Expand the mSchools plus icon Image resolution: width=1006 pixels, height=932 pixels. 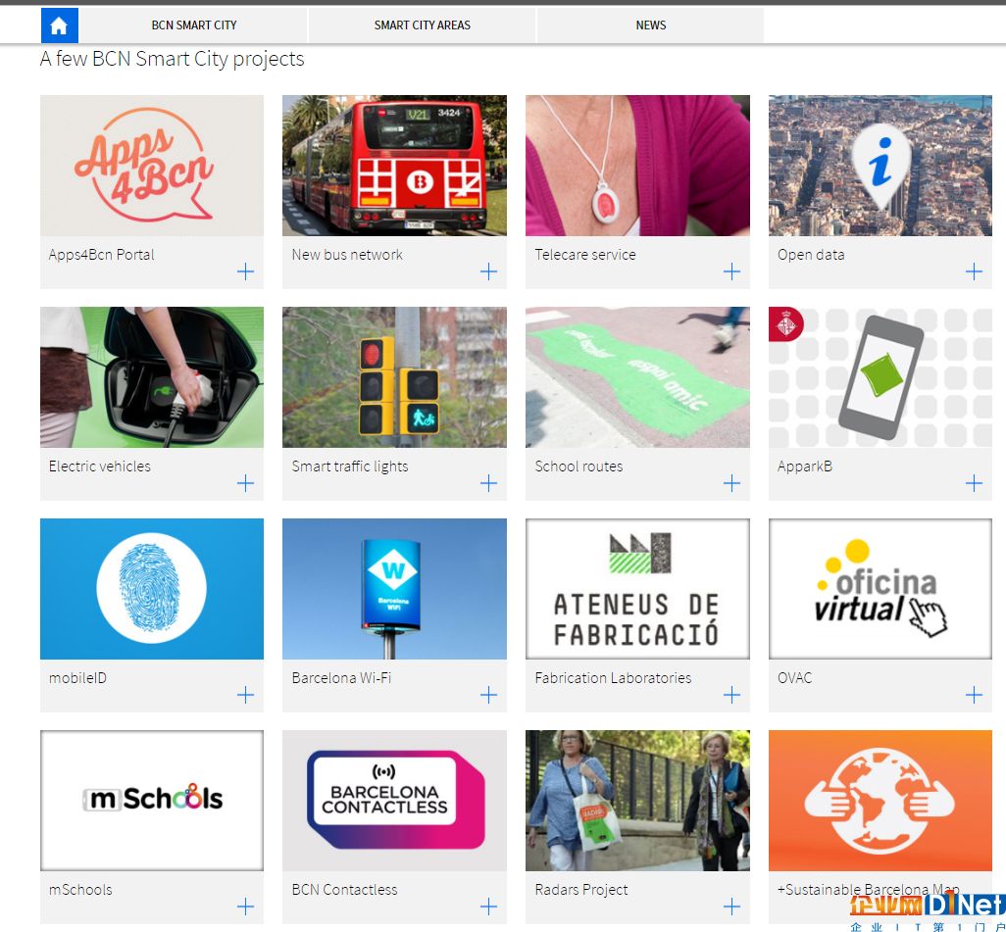(246, 907)
